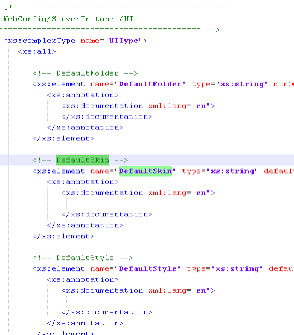Click highlighted DefaultSkin in the name attribute

point(145,171)
